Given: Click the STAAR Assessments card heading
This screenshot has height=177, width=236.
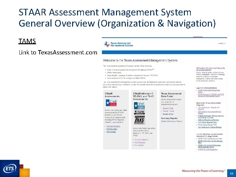Looking at the screenshot, I should click(x=112, y=95).
